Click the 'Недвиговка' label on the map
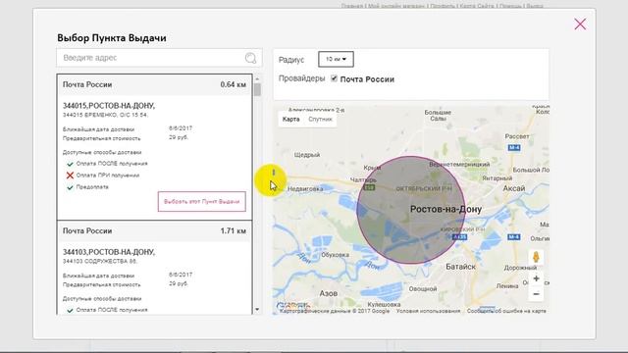The image size is (628, 353). click(305, 189)
